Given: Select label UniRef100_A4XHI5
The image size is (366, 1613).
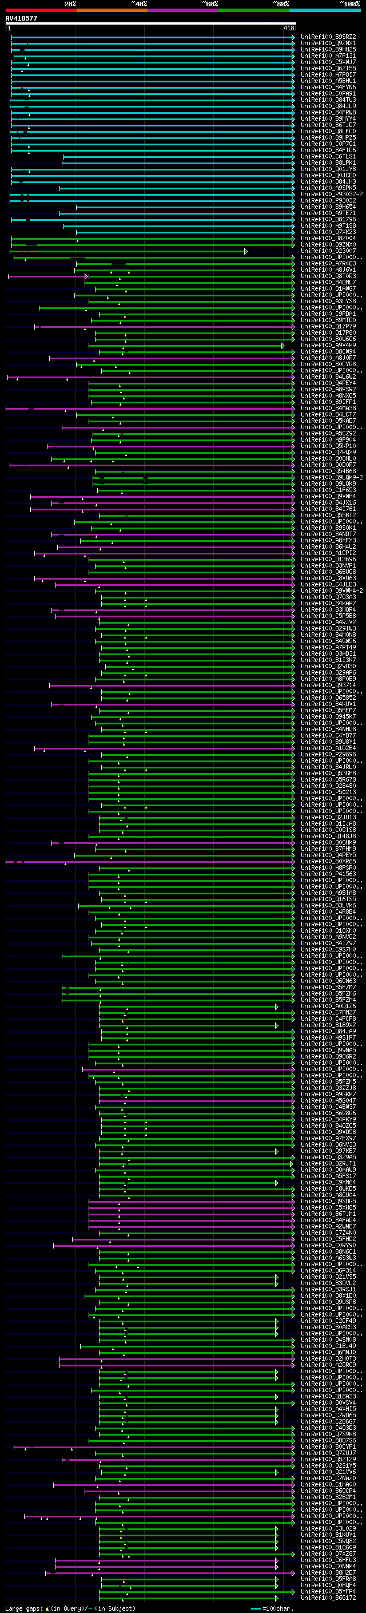Looking at the screenshot, I should (x=328, y=1409).
